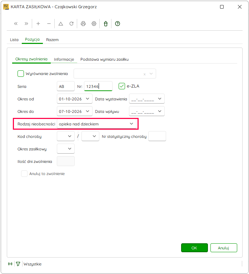
Task: Switch to the Lista tab
Action: coord(14,40)
